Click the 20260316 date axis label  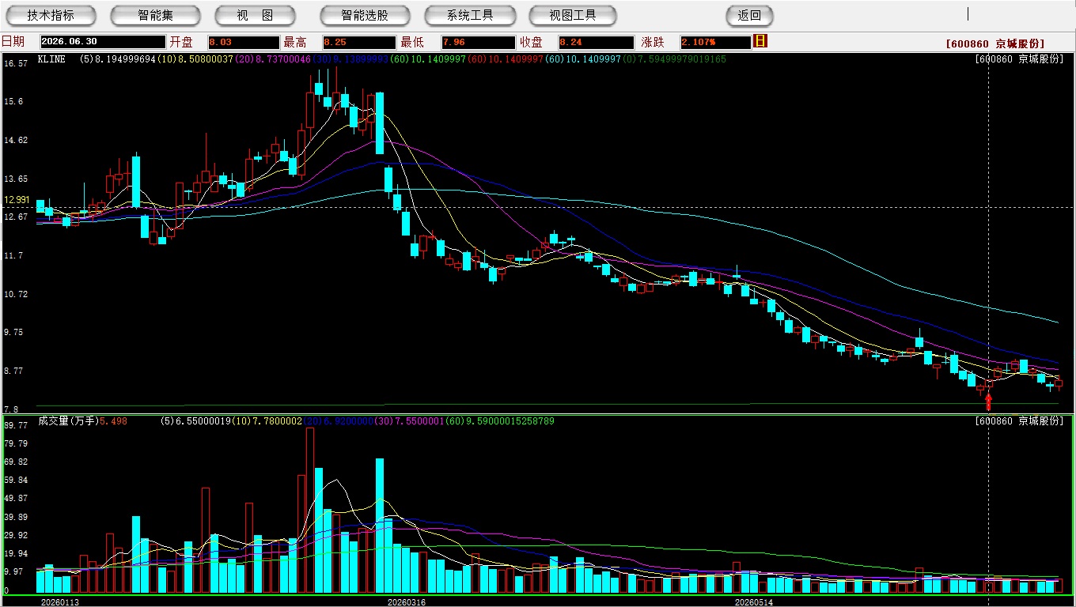click(406, 602)
